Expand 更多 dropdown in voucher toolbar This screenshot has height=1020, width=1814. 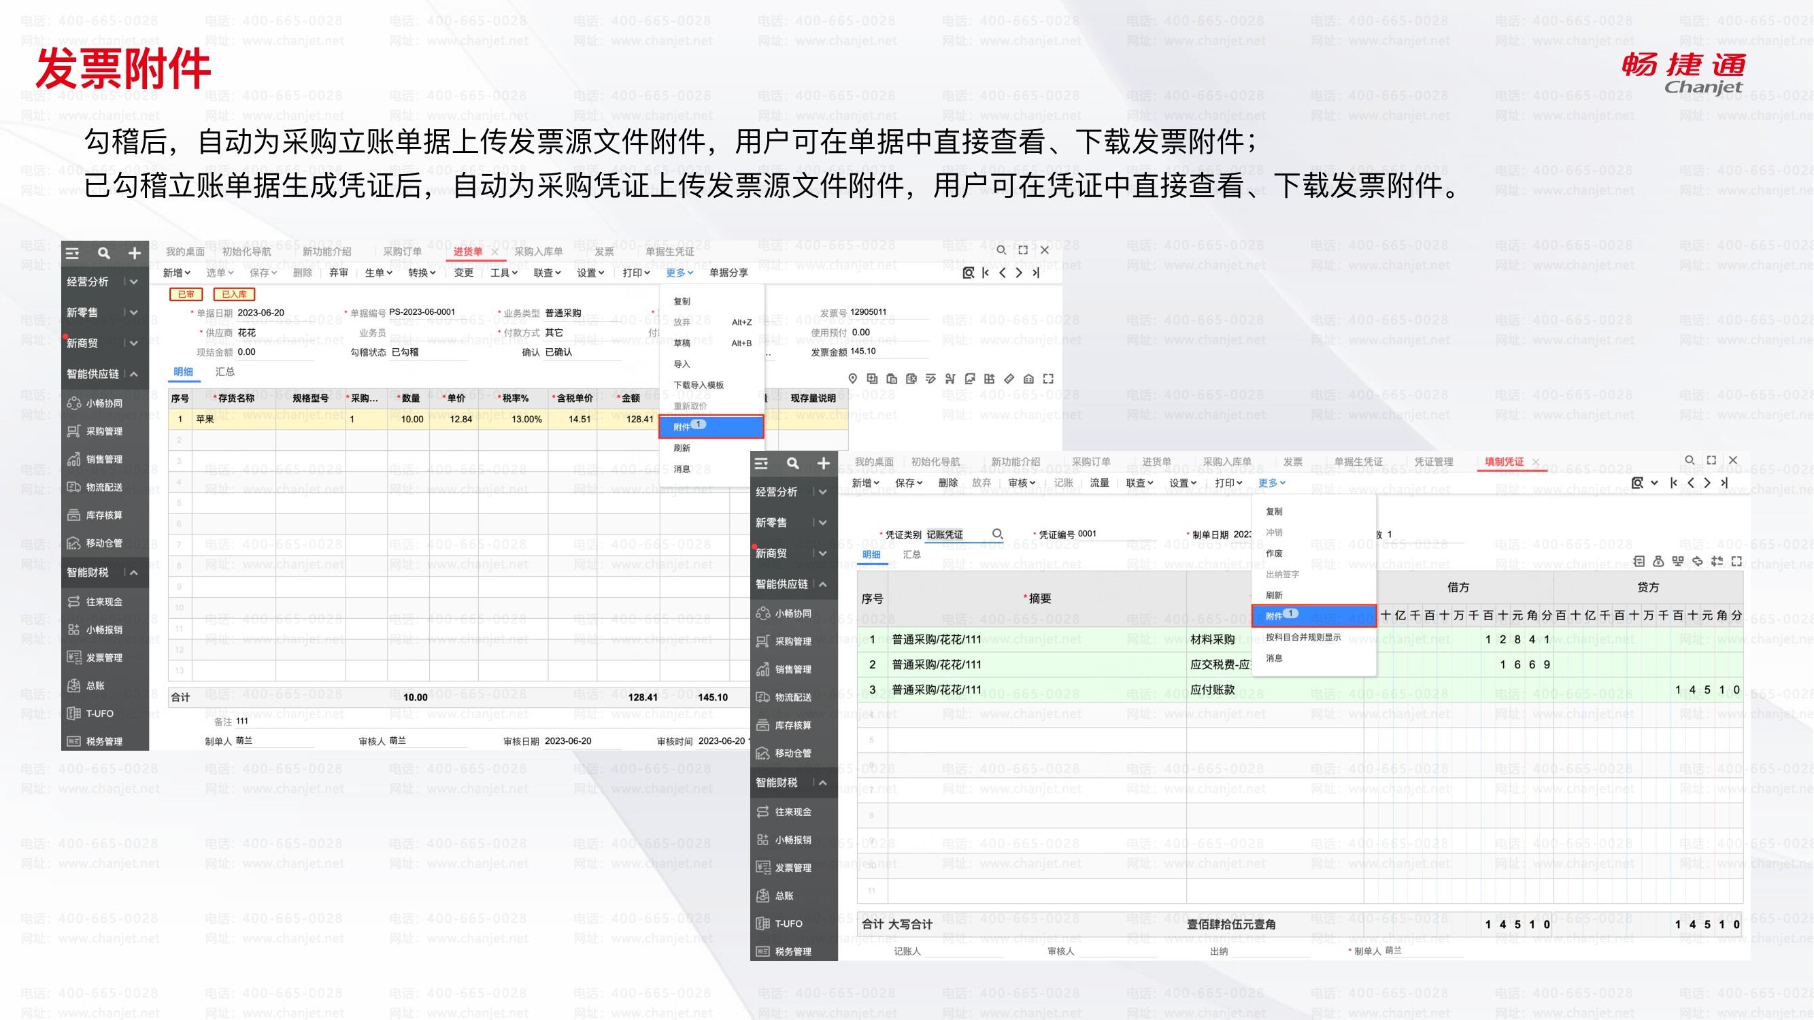tap(1271, 483)
